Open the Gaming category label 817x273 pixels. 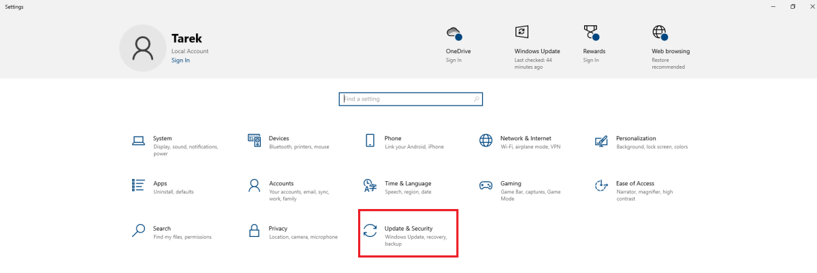click(511, 183)
